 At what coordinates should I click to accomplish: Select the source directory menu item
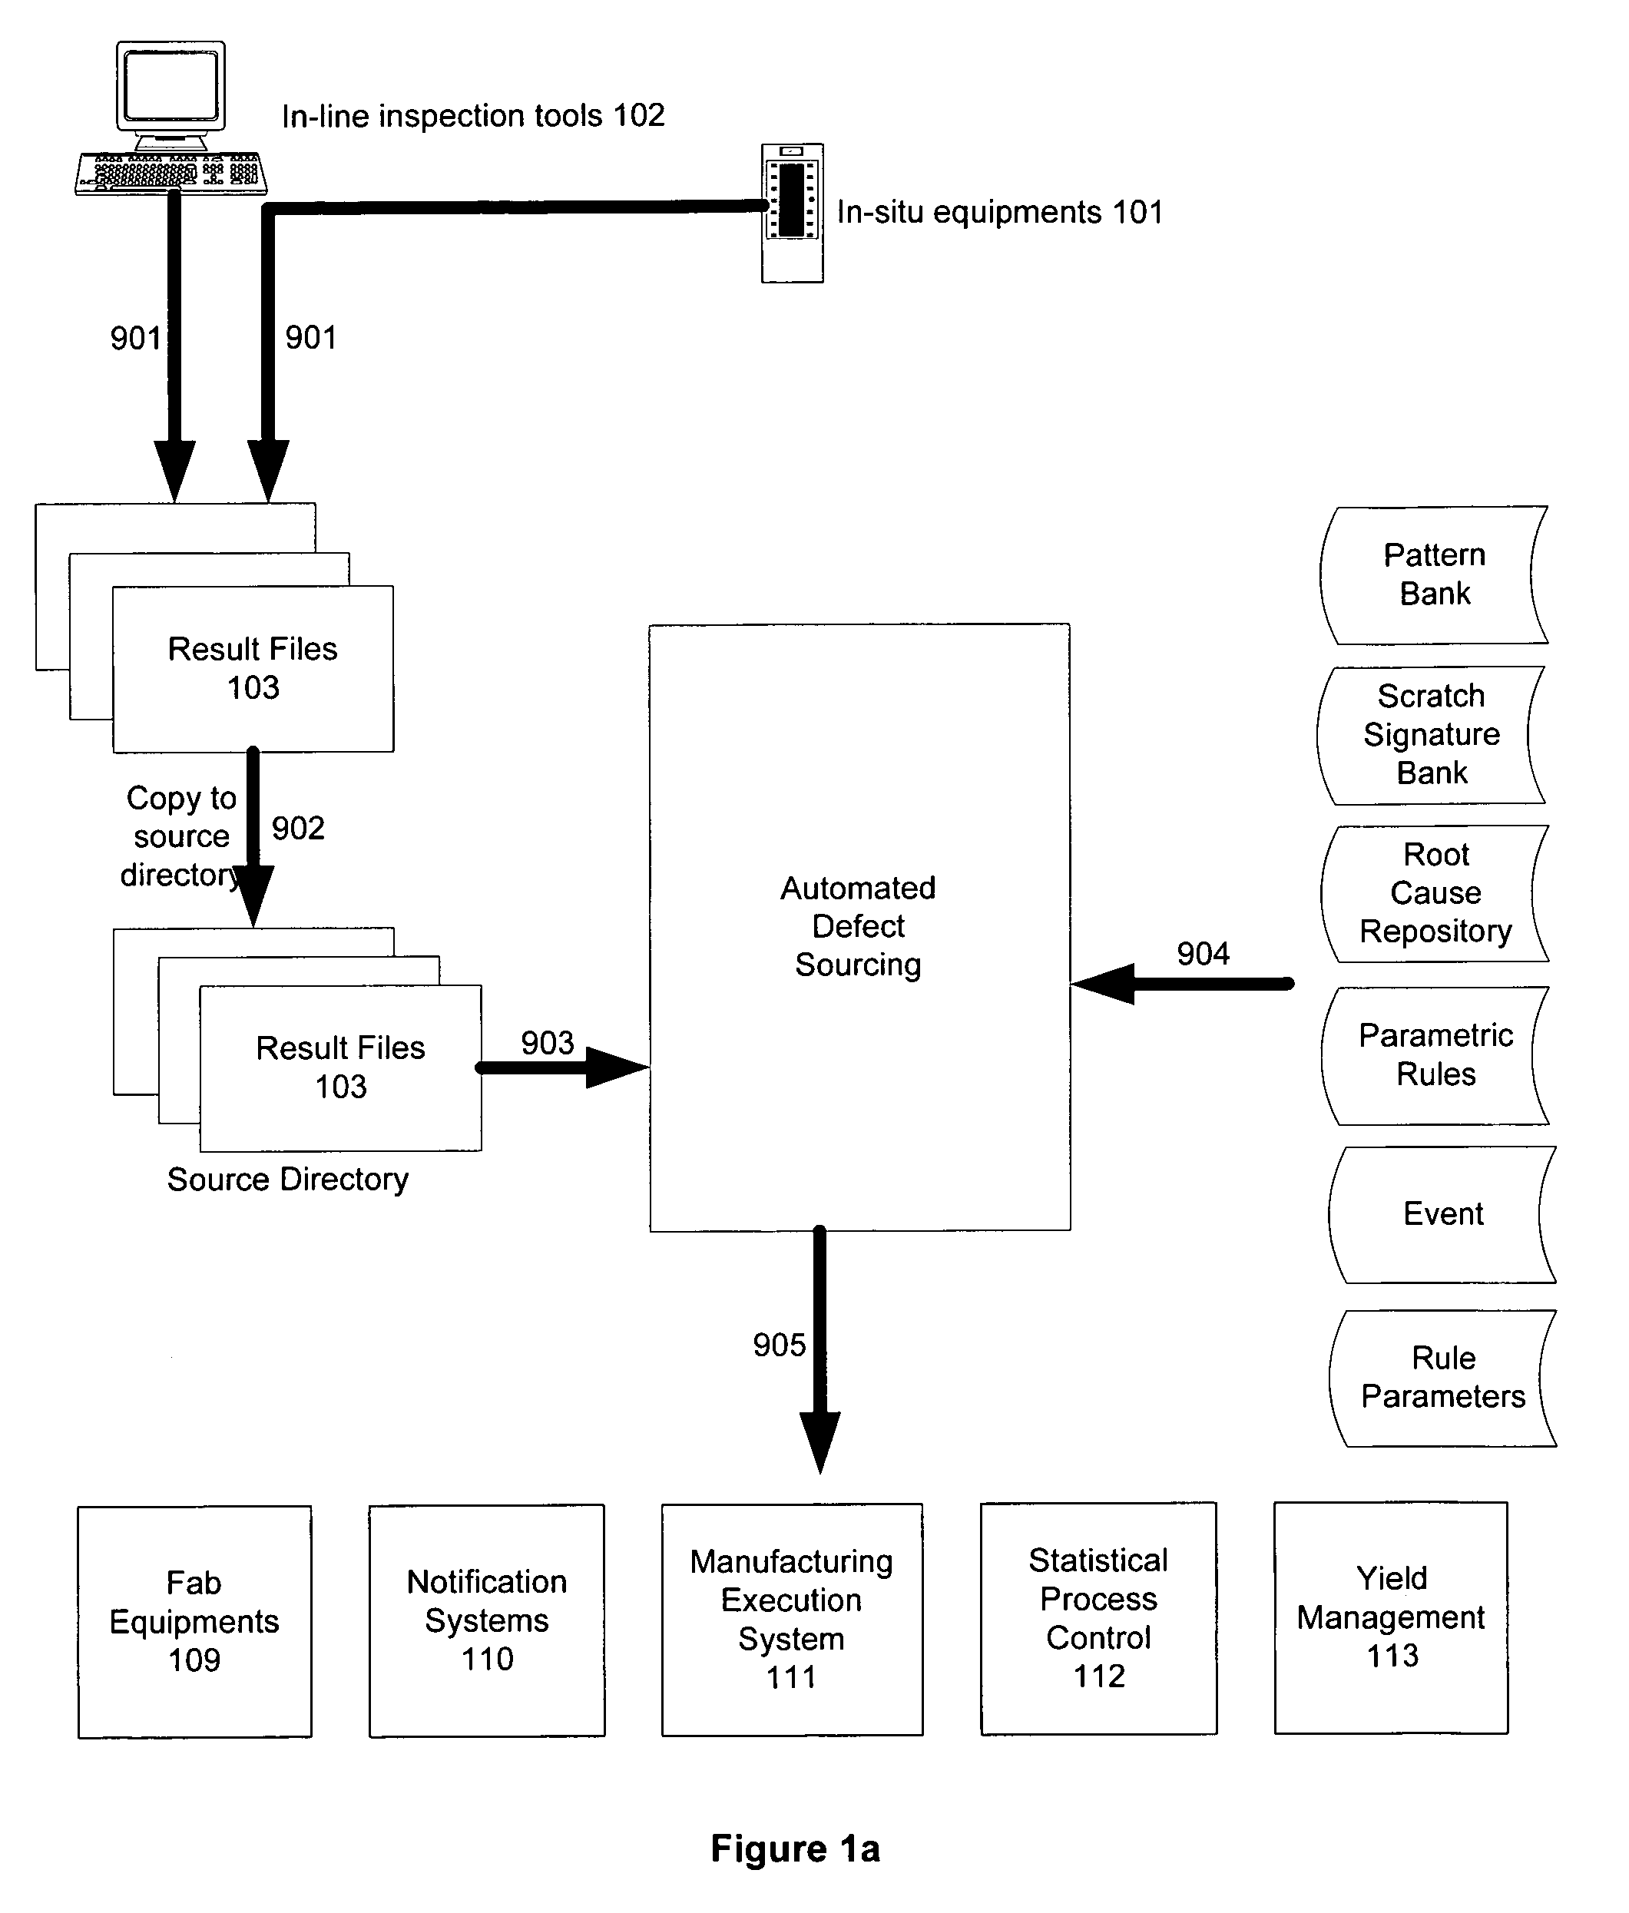point(283,1180)
